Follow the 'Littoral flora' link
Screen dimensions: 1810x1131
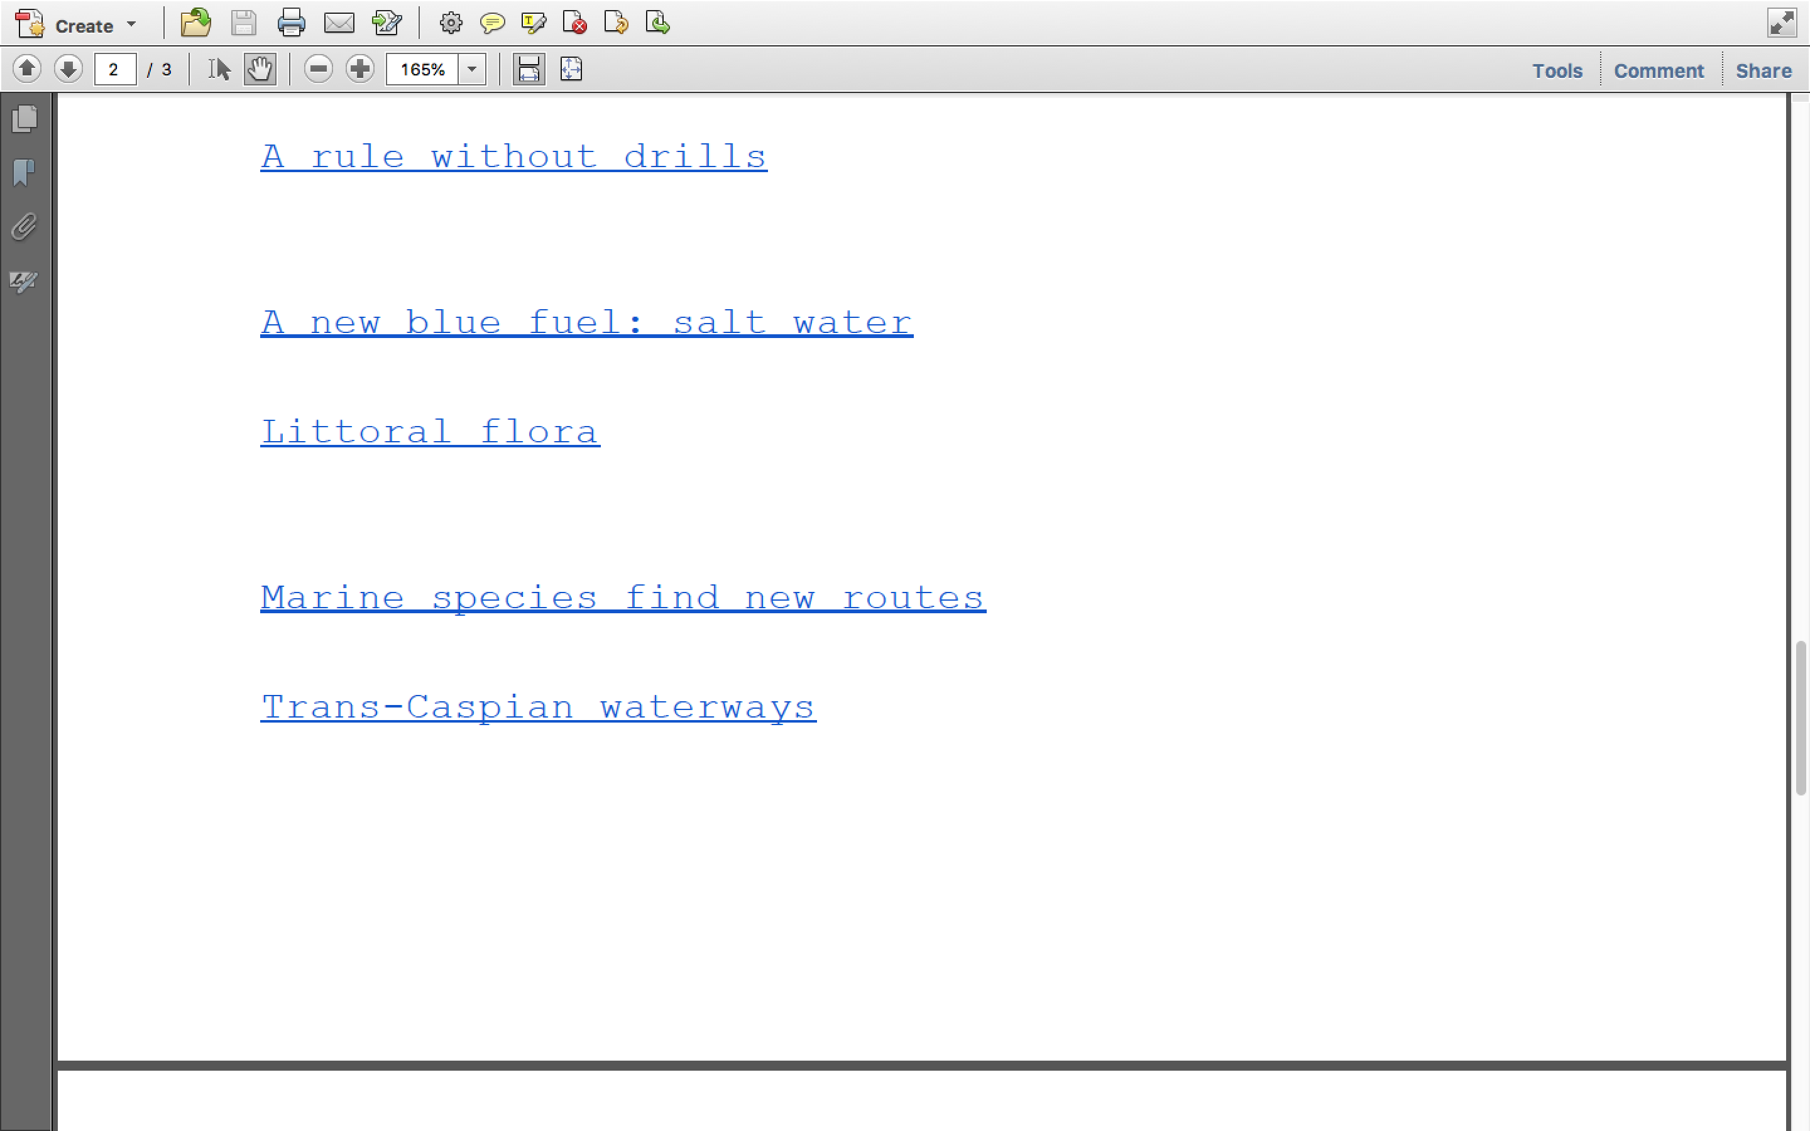tap(430, 432)
